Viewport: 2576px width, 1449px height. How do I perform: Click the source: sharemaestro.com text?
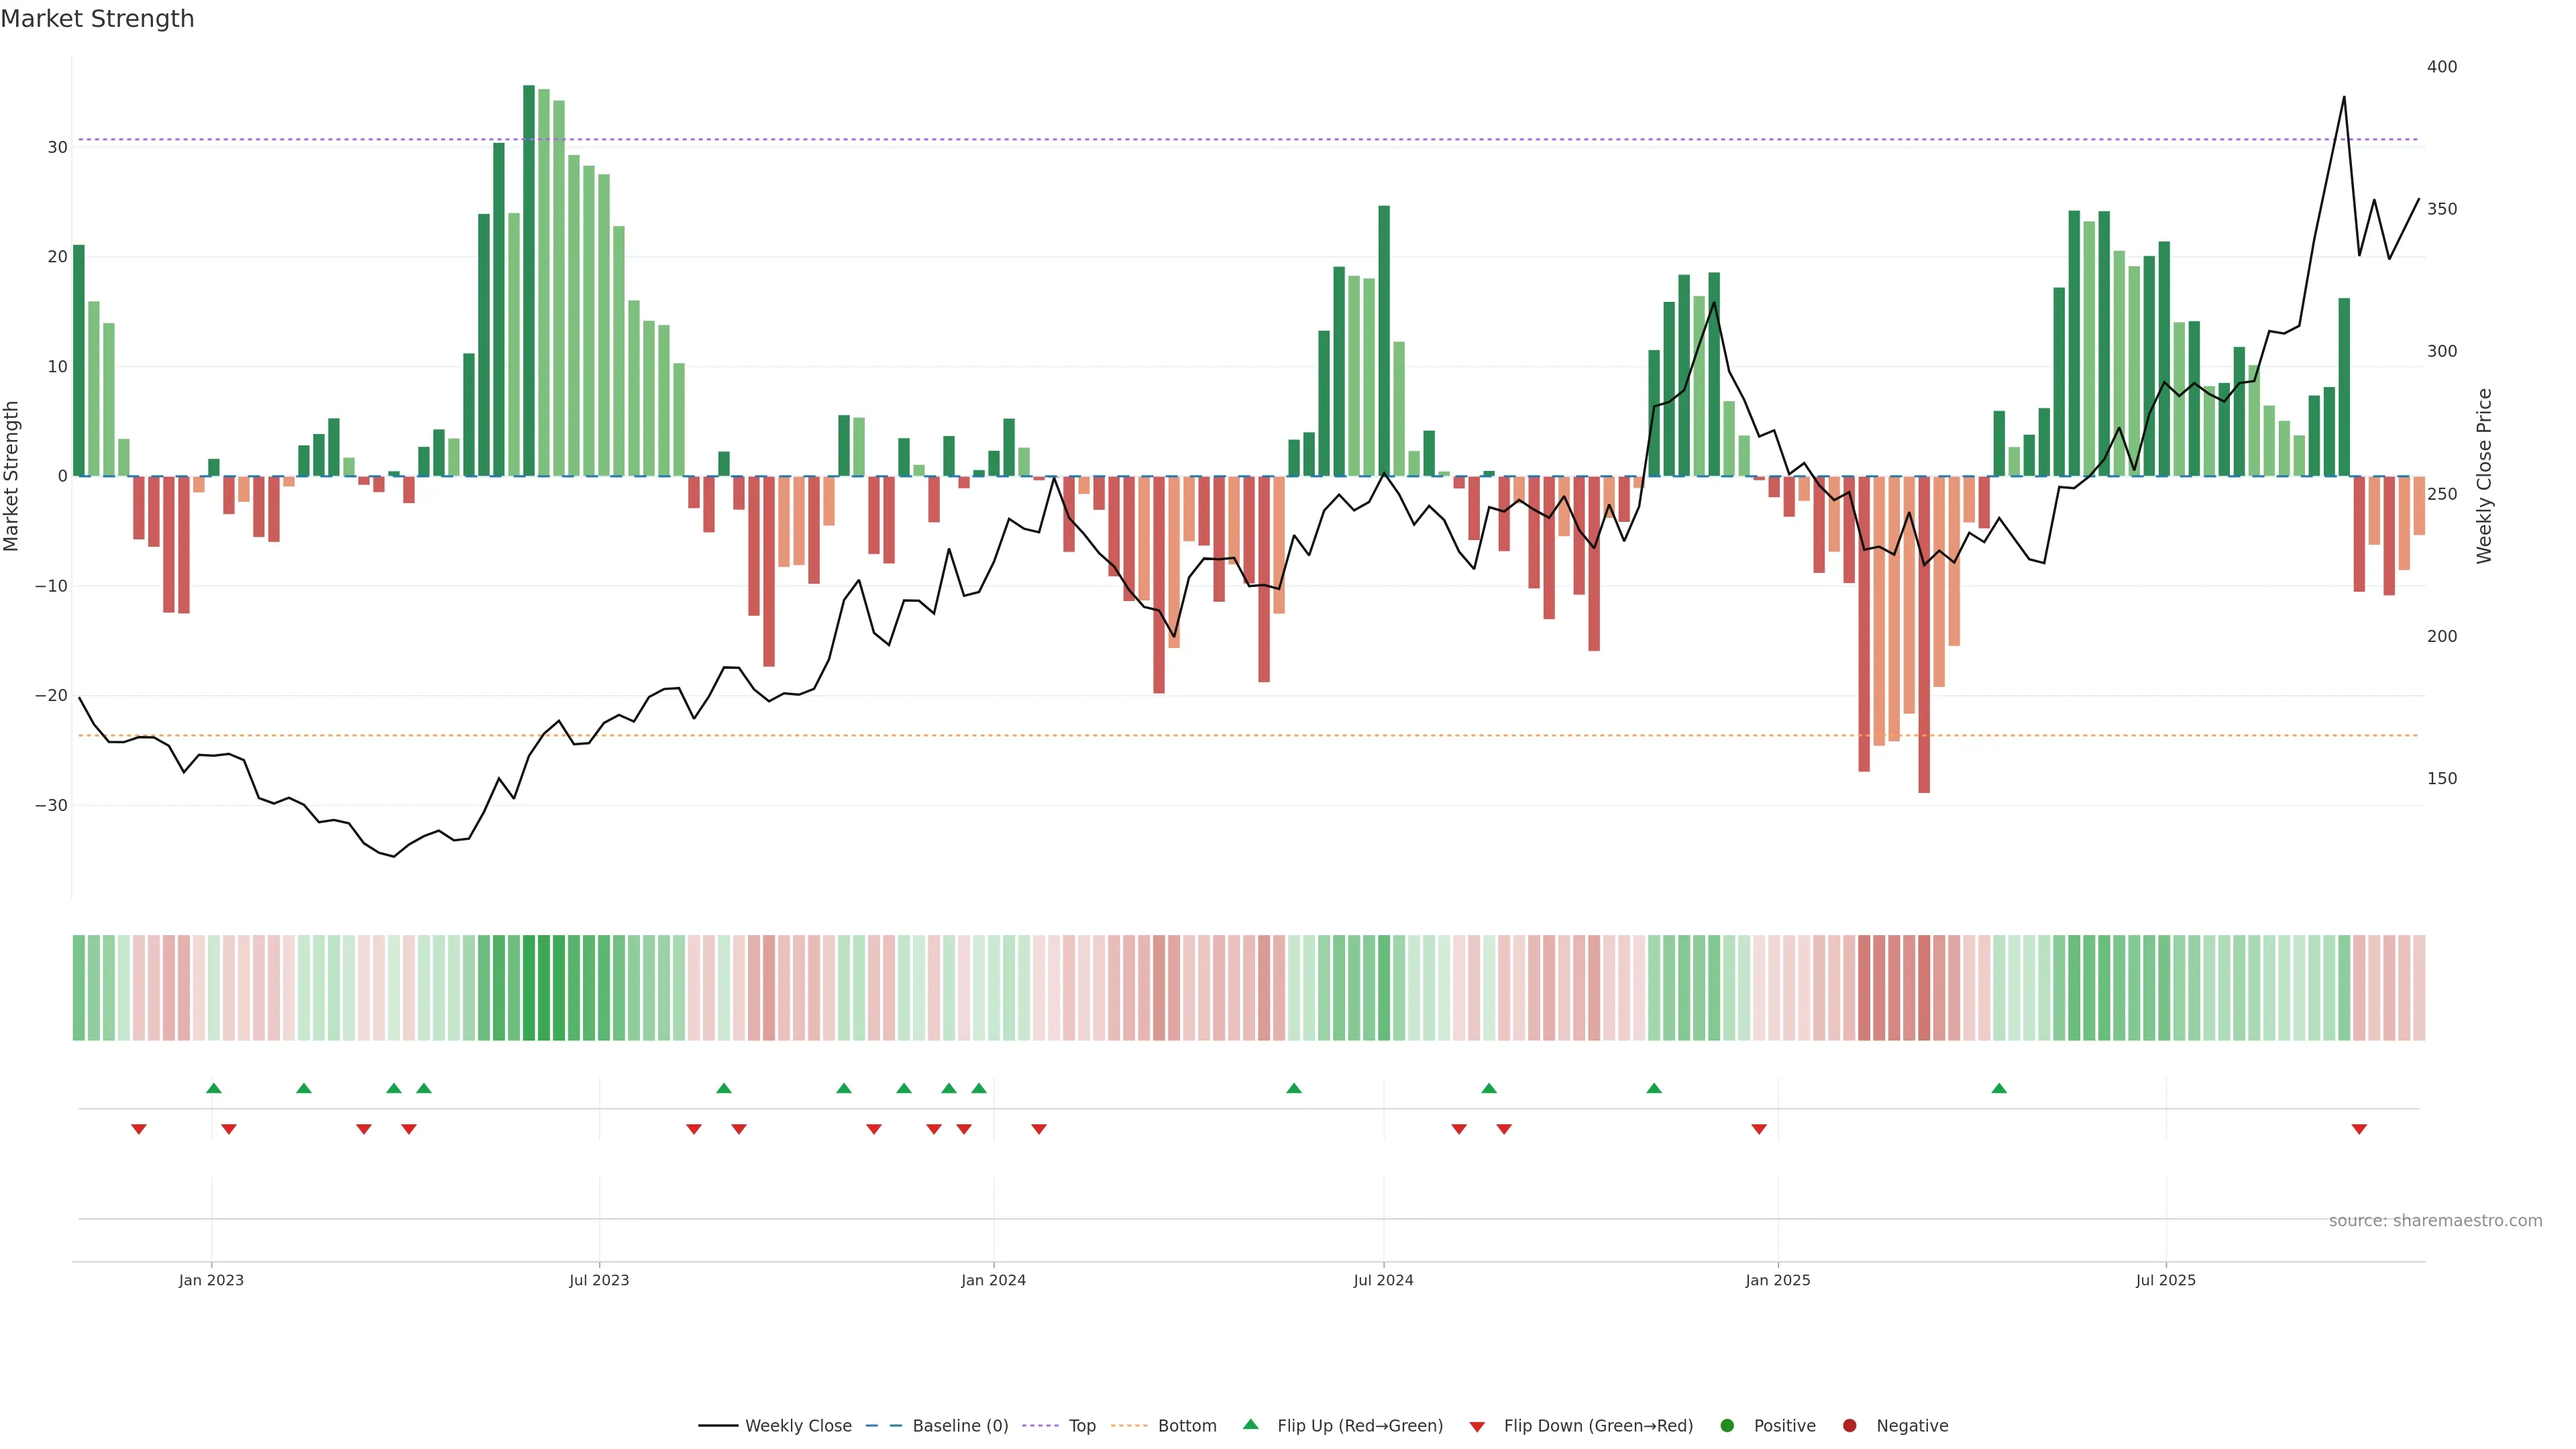point(2435,1221)
